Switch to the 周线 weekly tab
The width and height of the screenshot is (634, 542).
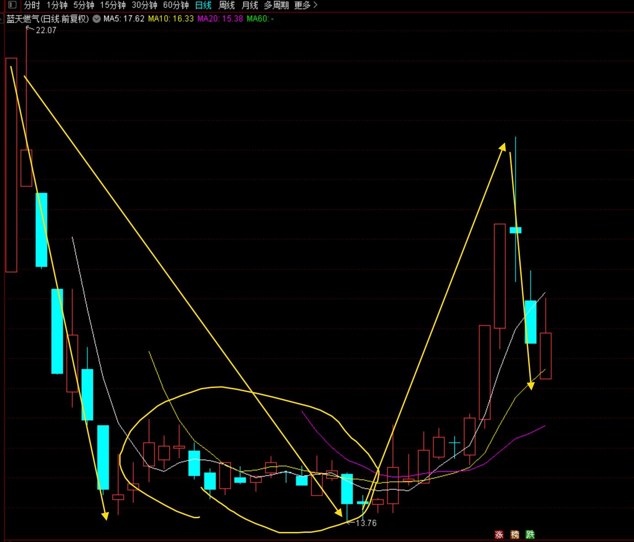[227, 5]
